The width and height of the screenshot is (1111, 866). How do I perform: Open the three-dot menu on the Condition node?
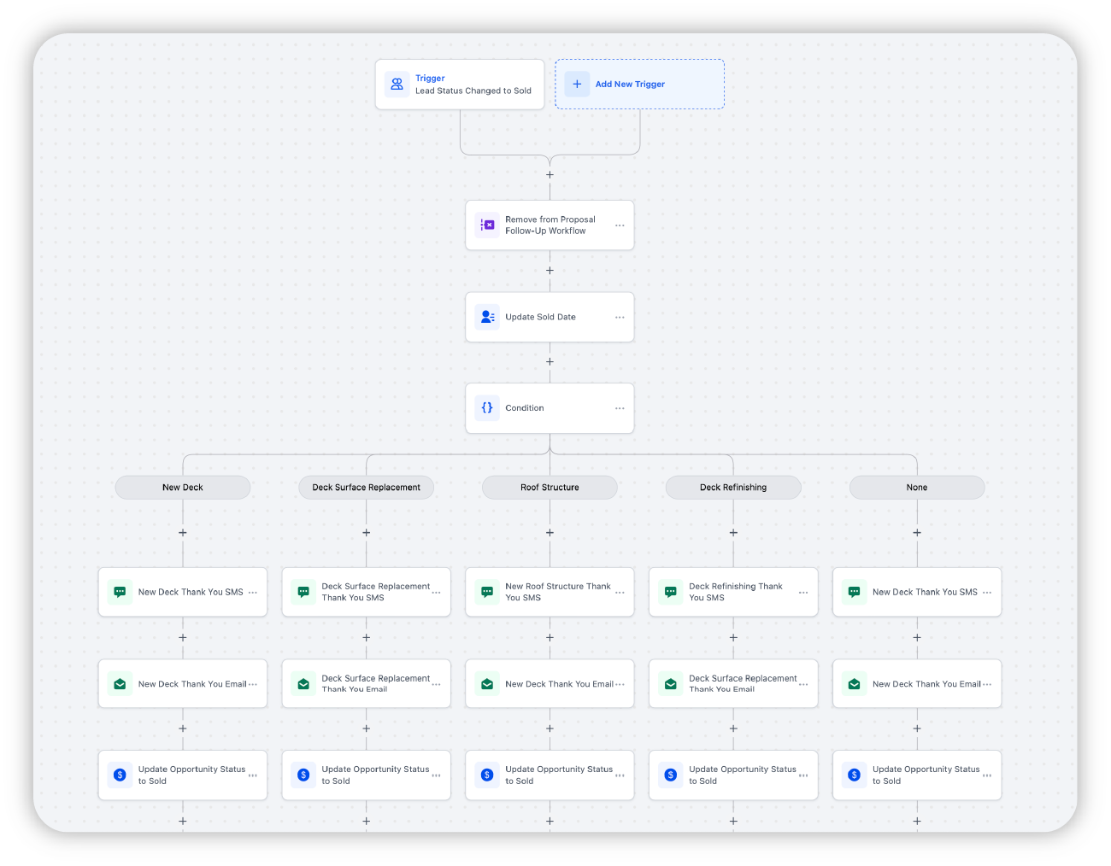pyautogui.click(x=620, y=407)
